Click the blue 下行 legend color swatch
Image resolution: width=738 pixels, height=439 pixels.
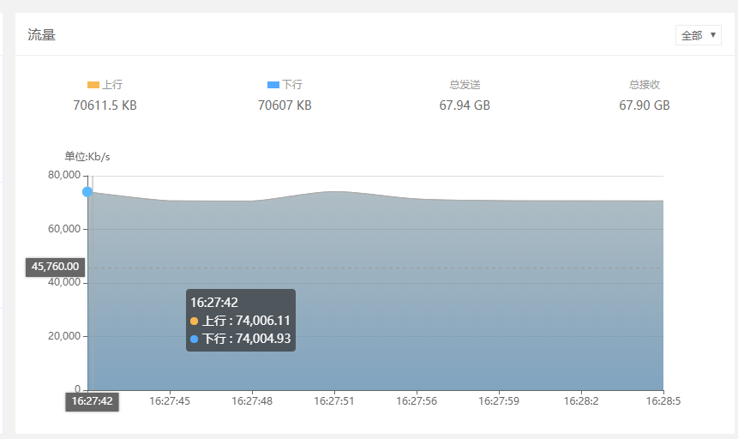273,85
